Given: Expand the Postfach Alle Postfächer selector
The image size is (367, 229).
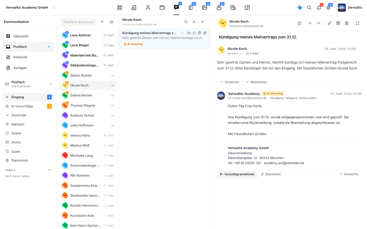Looking at the screenshot, I should (x=29, y=84).
